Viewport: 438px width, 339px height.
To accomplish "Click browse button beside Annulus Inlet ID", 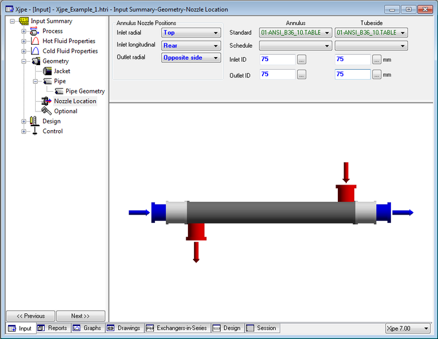I will point(302,59).
